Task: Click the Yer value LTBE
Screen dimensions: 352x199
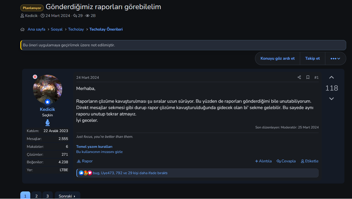Action: [x=64, y=170]
